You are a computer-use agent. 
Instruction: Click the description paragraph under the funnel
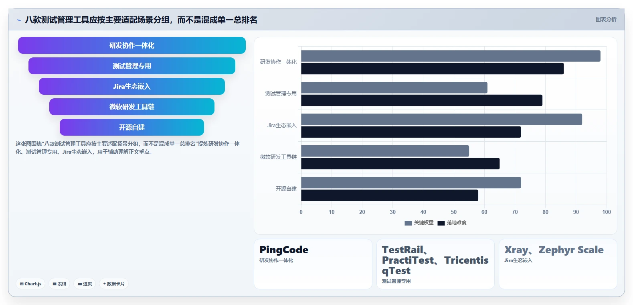click(x=128, y=148)
